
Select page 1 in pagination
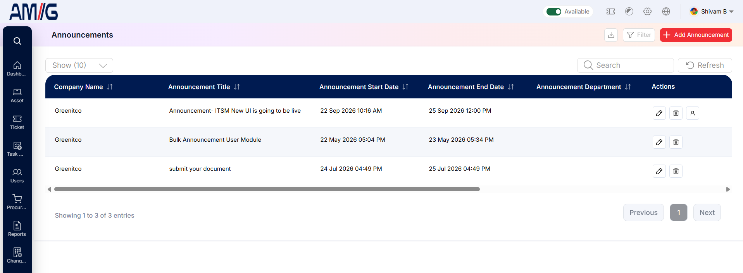pyautogui.click(x=679, y=213)
